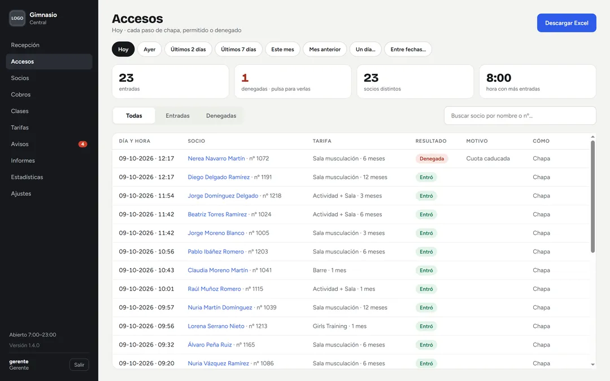The height and width of the screenshot is (381, 610).
Task: Open Ajustes settings
Action: 49,194
